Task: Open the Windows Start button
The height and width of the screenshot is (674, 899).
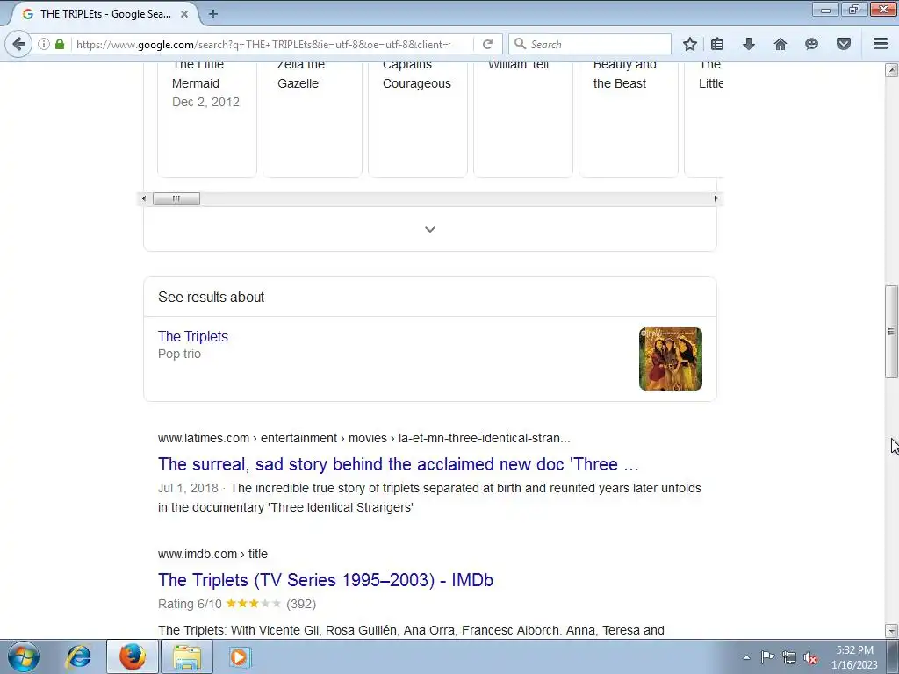Action: pos(23,656)
